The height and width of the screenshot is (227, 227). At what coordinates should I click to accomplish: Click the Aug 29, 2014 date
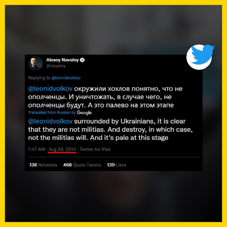click(x=62, y=149)
